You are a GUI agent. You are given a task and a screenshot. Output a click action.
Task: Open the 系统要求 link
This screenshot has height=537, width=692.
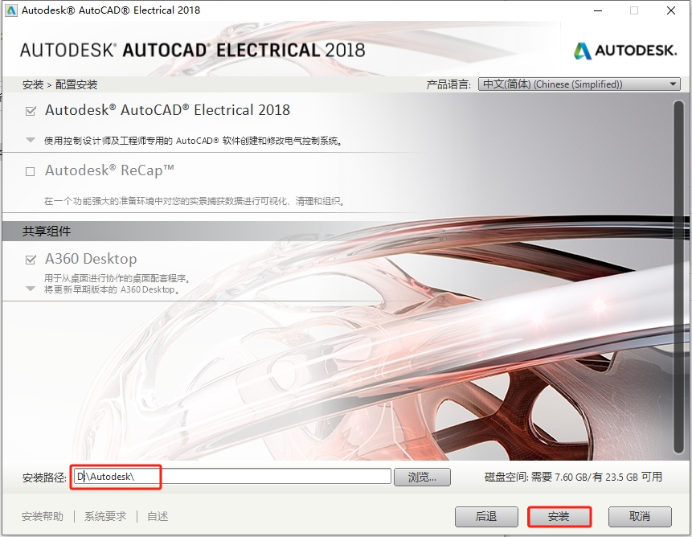tap(105, 516)
